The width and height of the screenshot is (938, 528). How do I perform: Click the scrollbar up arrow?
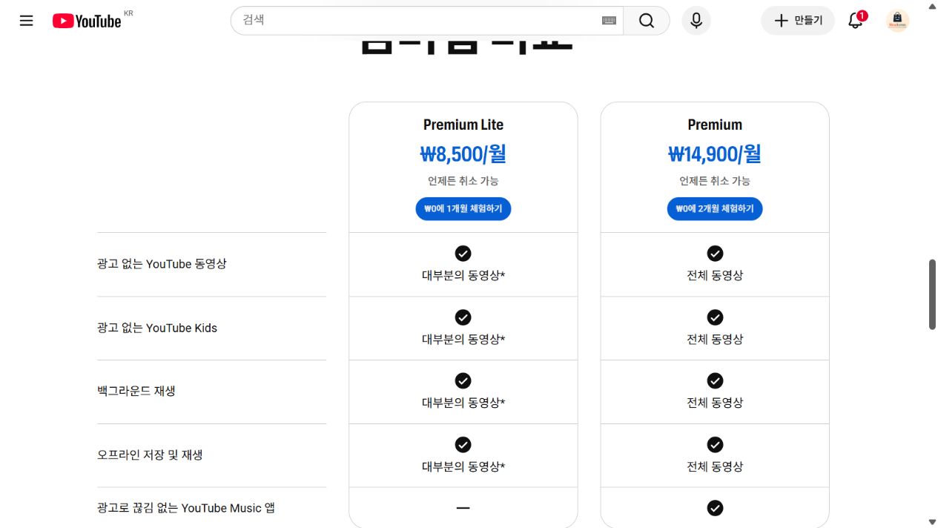tap(932, 5)
